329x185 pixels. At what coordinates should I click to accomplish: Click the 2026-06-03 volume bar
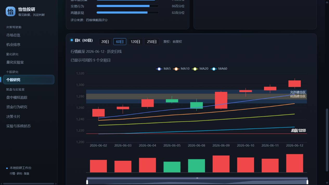(123, 167)
